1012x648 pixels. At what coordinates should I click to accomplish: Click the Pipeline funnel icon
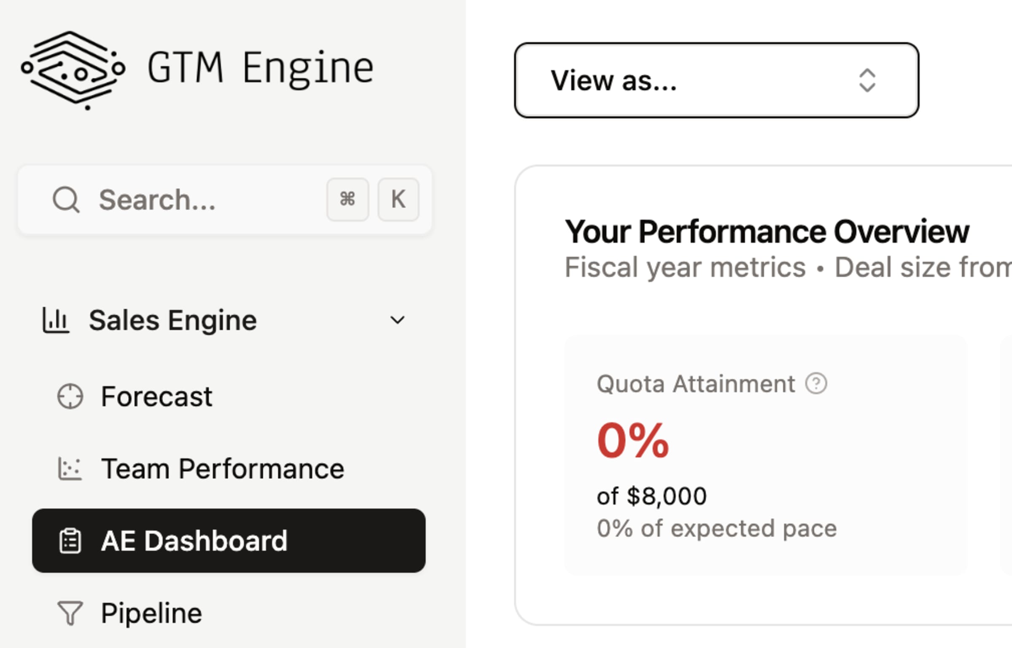tap(70, 613)
